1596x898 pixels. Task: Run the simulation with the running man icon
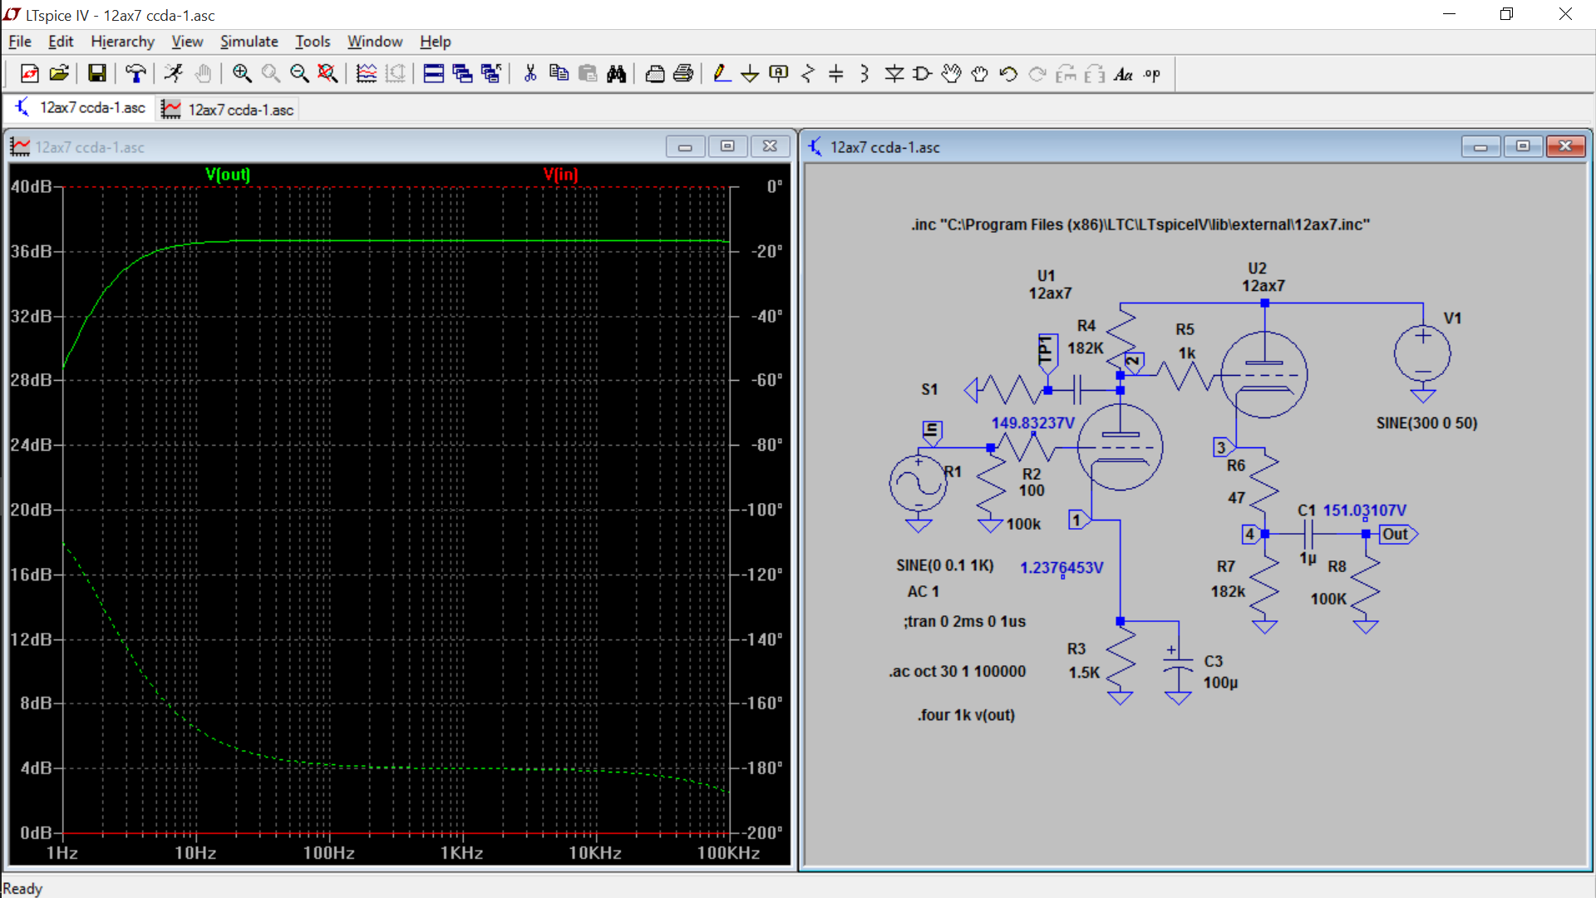[174, 74]
